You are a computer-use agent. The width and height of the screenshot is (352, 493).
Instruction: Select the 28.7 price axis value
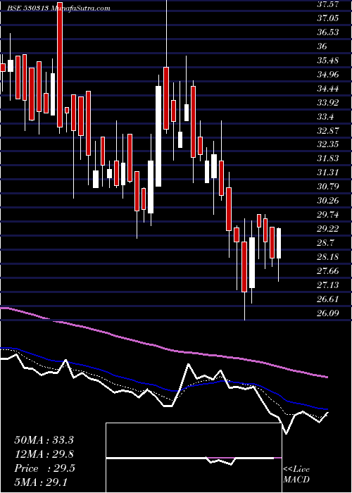[x=325, y=243]
